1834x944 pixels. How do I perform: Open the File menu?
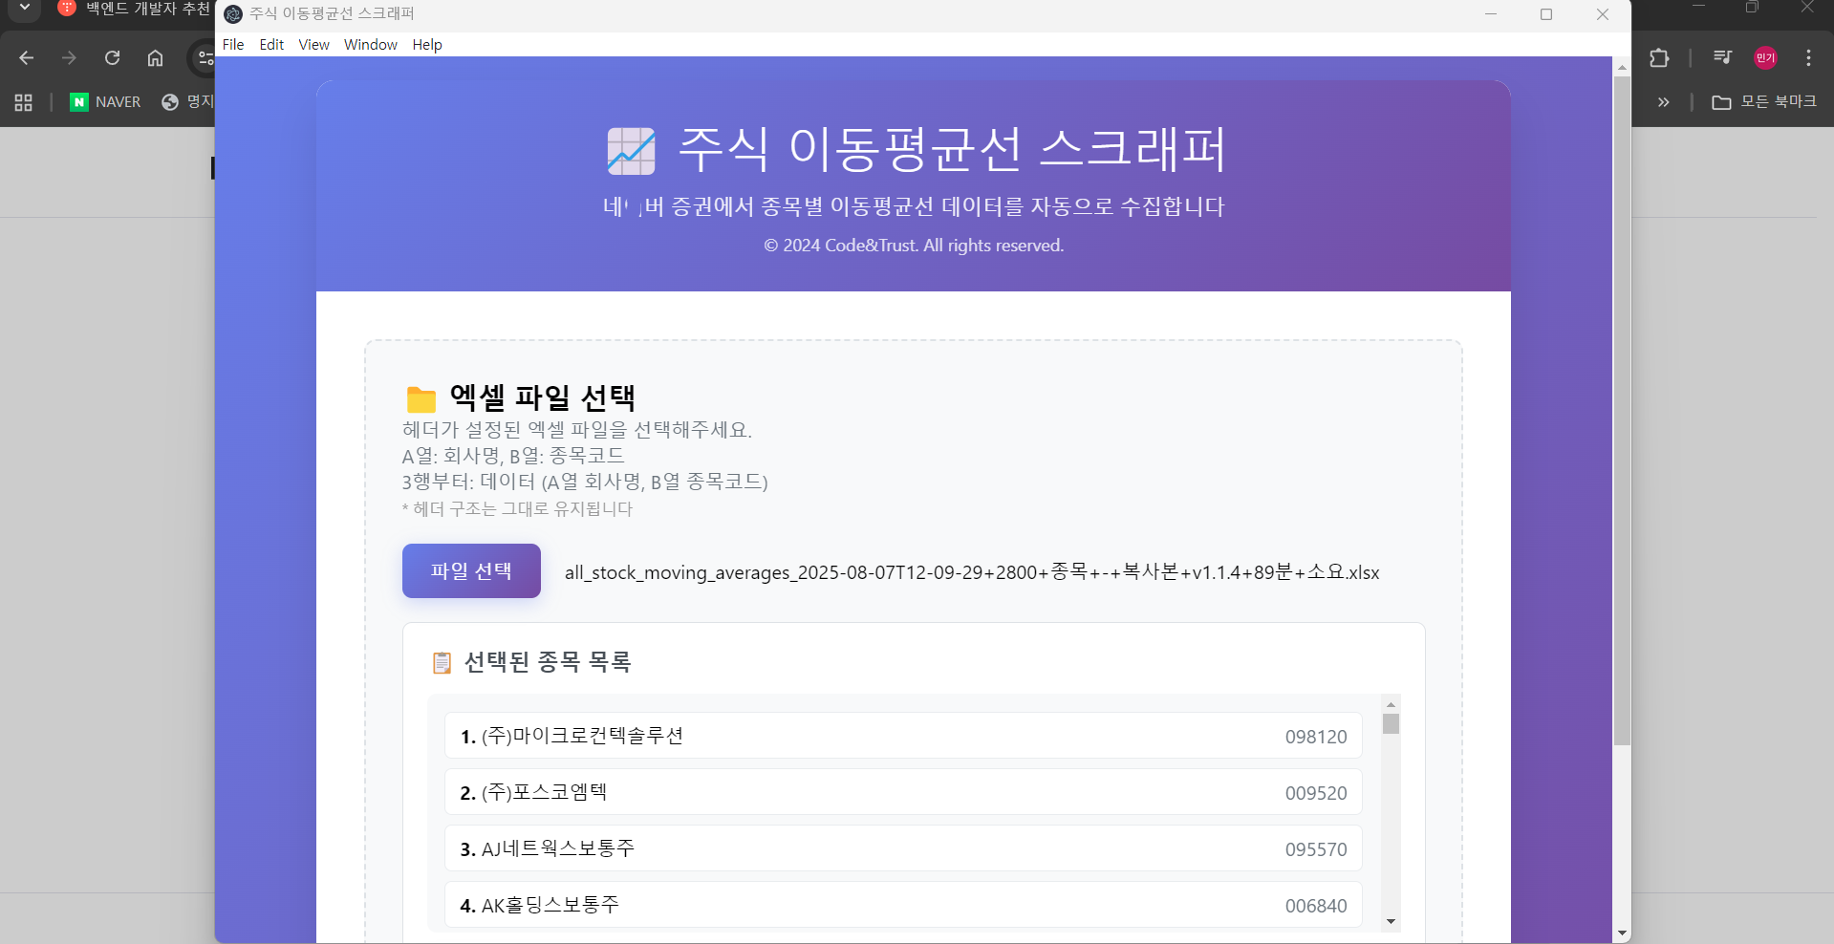(x=233, y=45)
